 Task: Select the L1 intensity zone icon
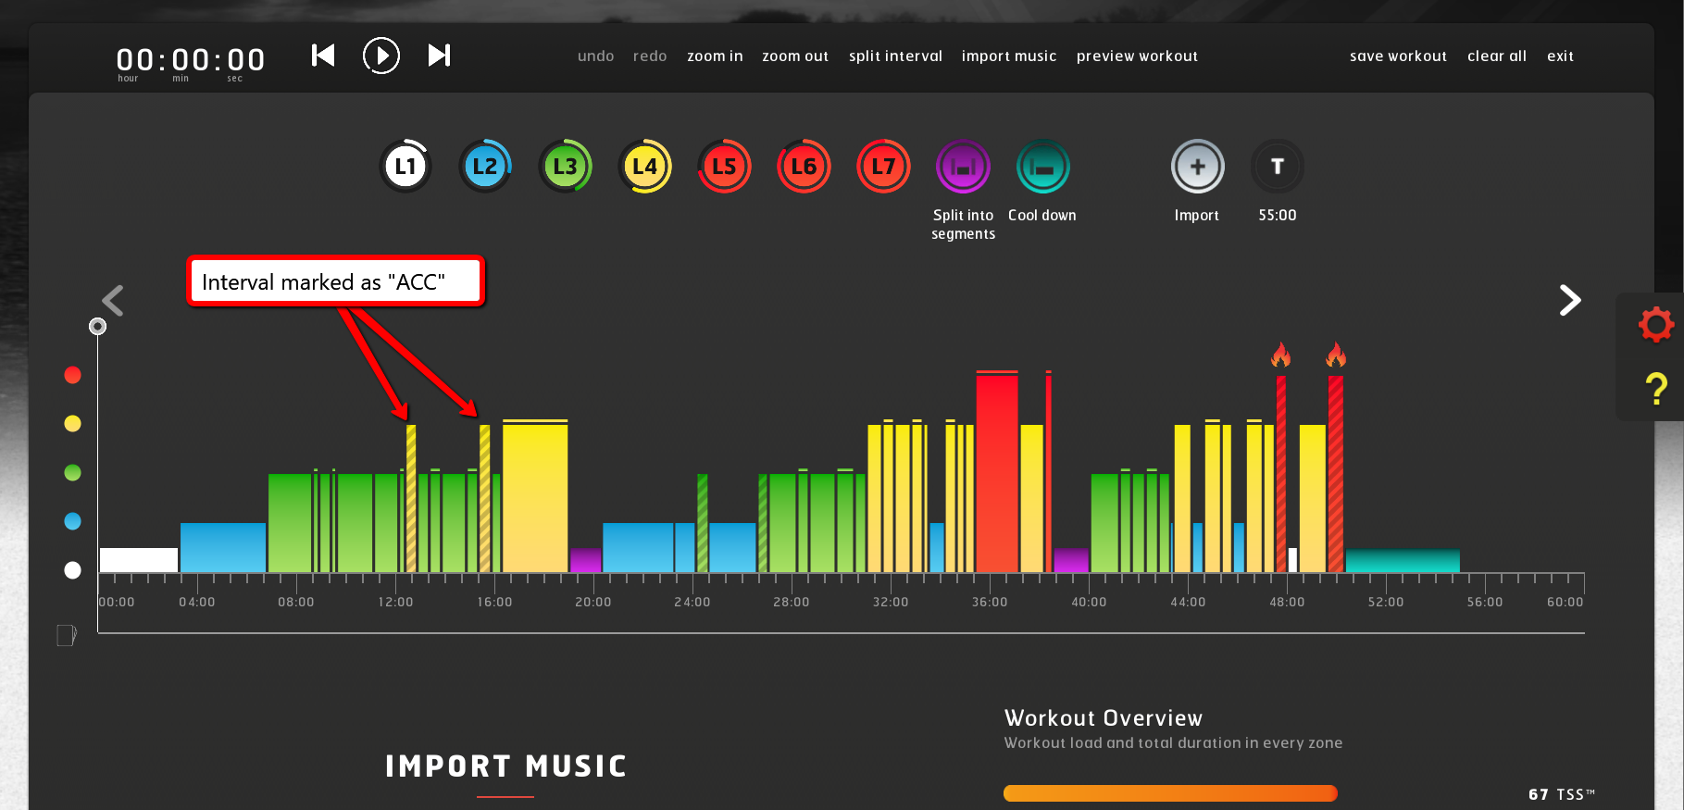(x=405, y=167)
